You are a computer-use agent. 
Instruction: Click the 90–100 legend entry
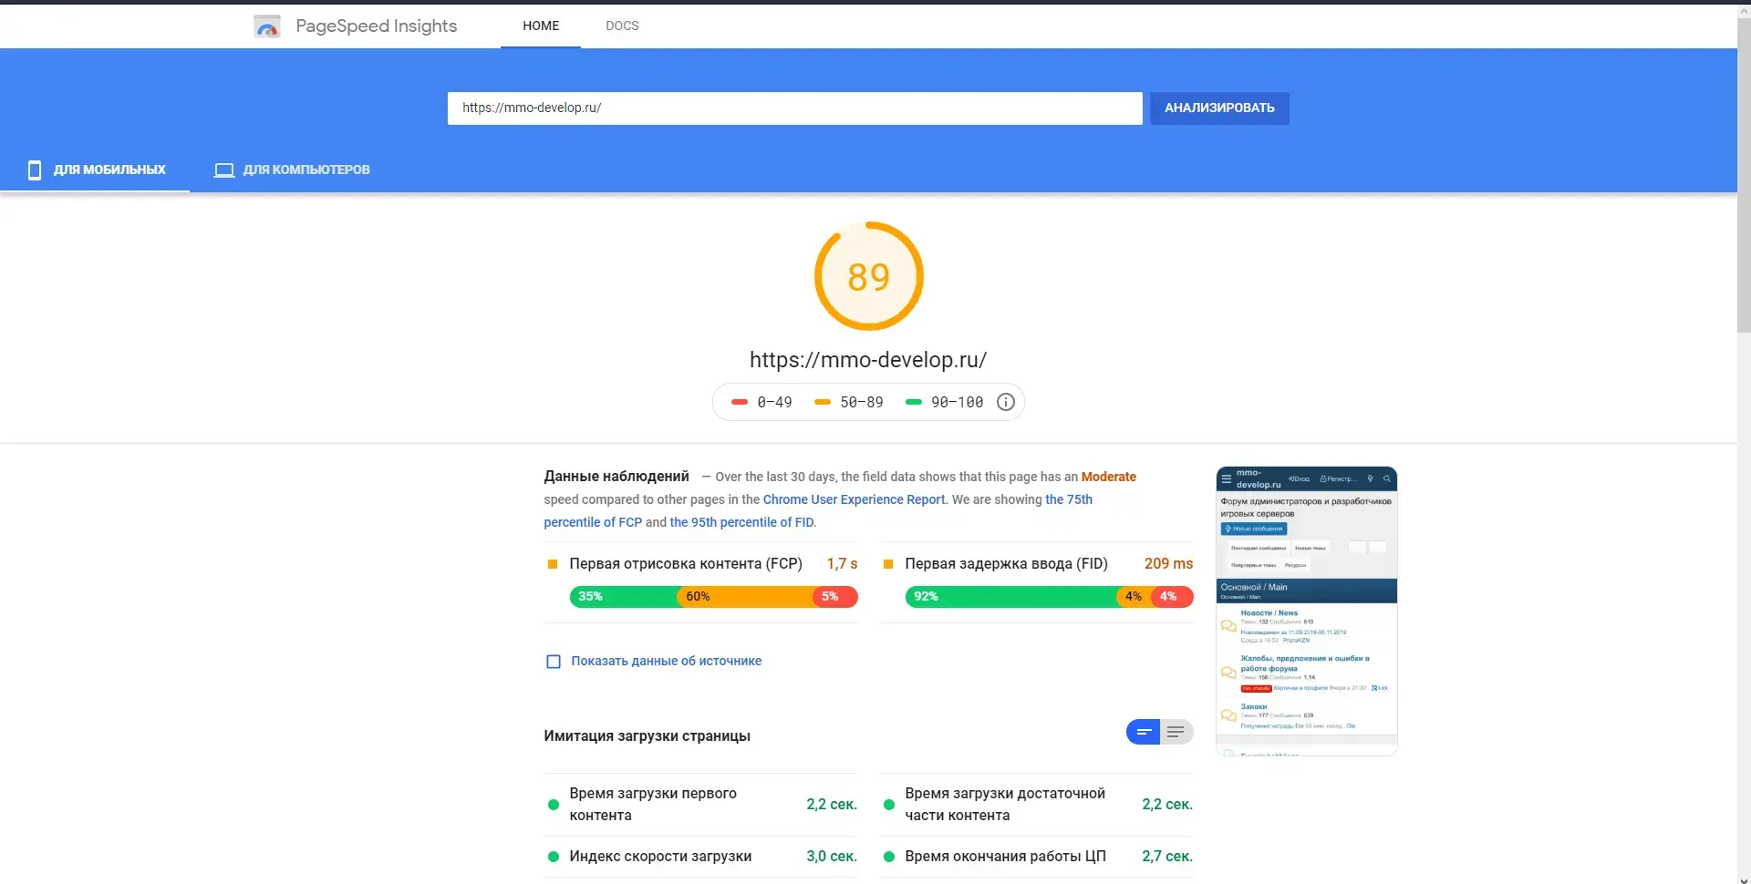pos(945,402)
